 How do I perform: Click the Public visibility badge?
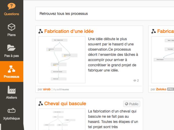131,104
